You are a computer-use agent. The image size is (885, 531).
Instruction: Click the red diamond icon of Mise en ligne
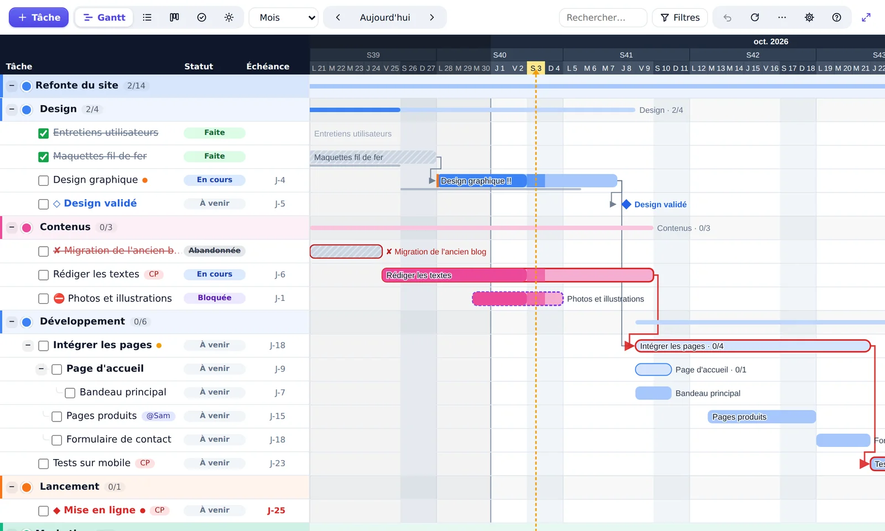[57, 511]
